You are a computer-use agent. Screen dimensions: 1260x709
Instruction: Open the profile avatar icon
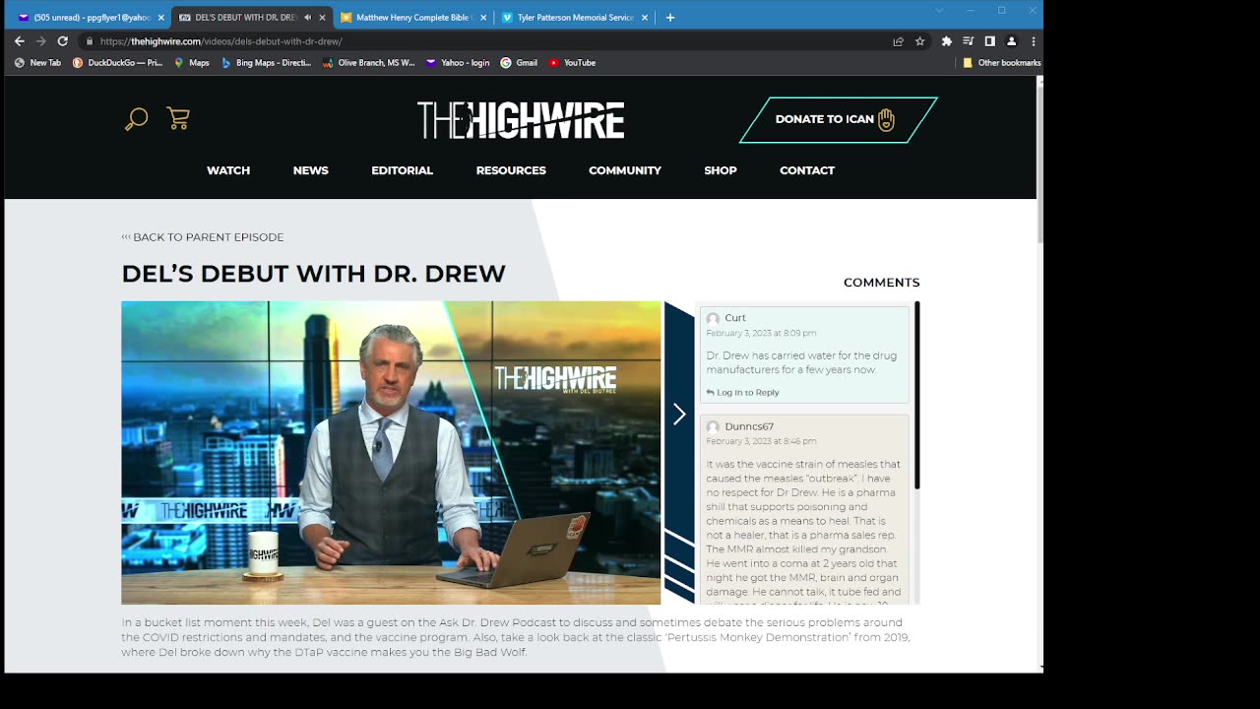[x=1011, y=41]
